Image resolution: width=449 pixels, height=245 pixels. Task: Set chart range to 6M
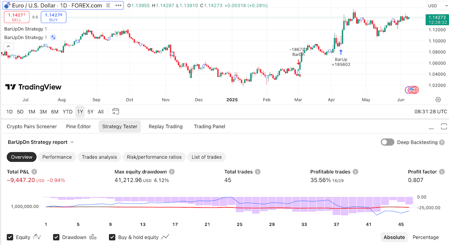tap(55, 112)
